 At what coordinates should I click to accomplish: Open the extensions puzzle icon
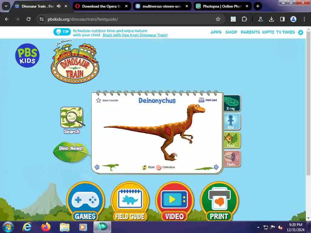[x=244, y=19]
